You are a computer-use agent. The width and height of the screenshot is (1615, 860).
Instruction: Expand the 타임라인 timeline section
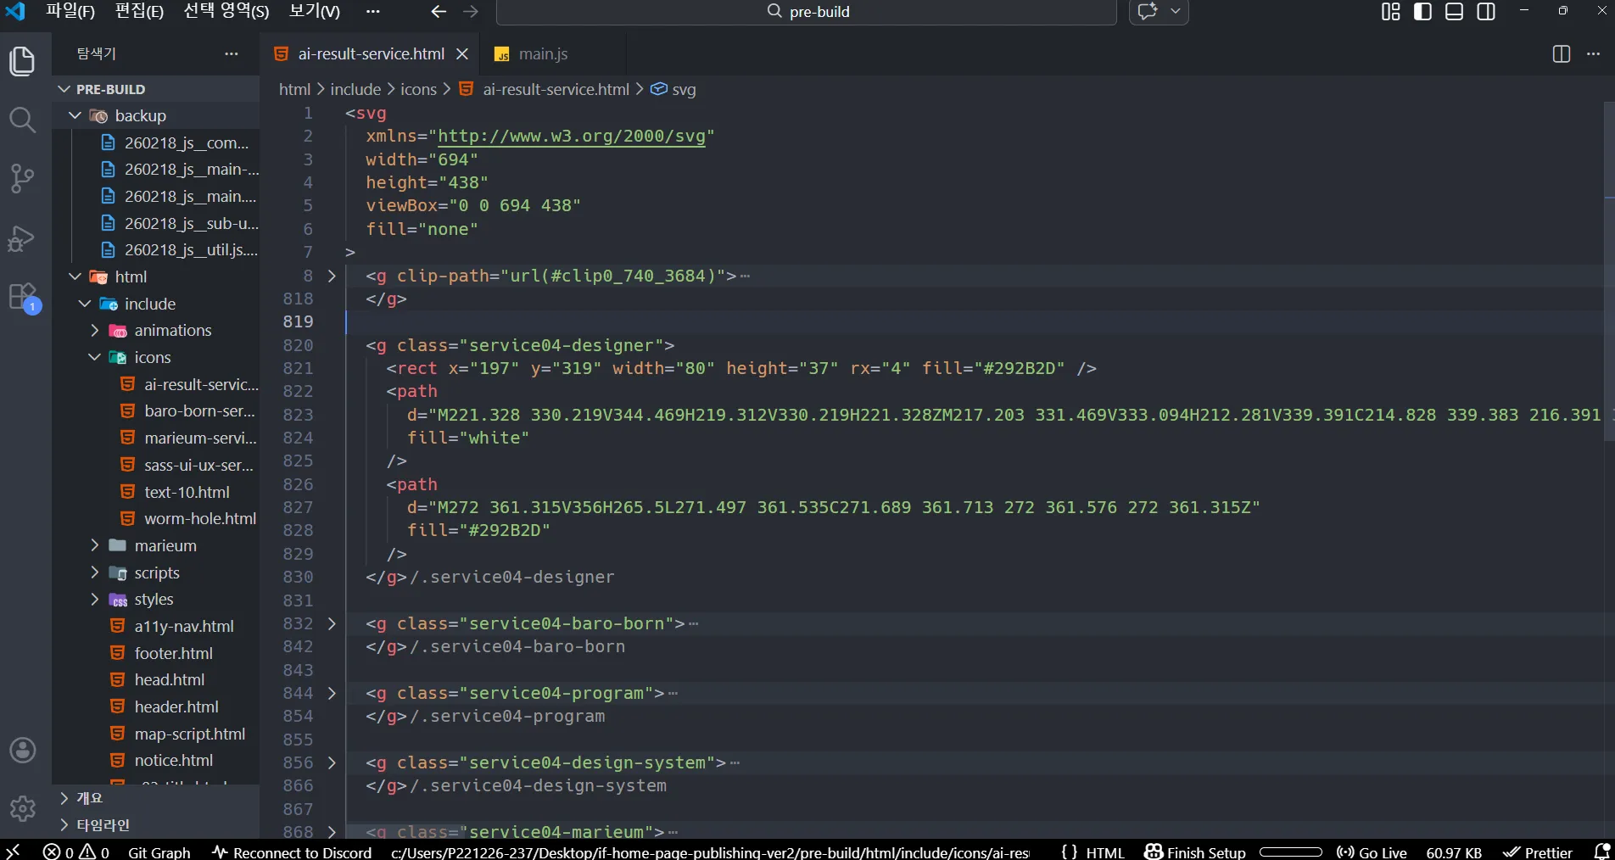(x=156, y=825)
